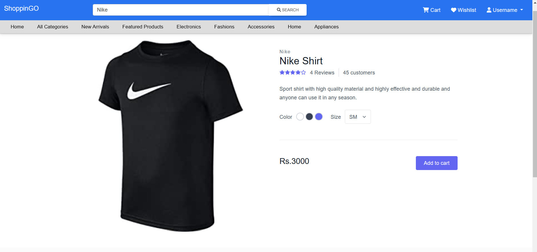Click the fifth rating star
Viewport: 537px width, 252px height.
coord(303,72)
